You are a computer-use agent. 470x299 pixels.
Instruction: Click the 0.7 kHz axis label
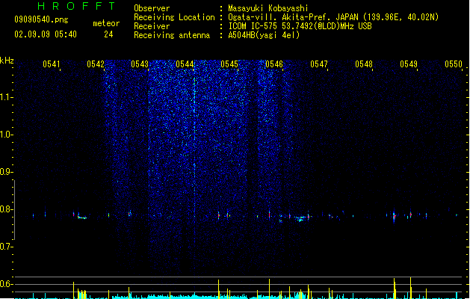click(x=6, y=247)
